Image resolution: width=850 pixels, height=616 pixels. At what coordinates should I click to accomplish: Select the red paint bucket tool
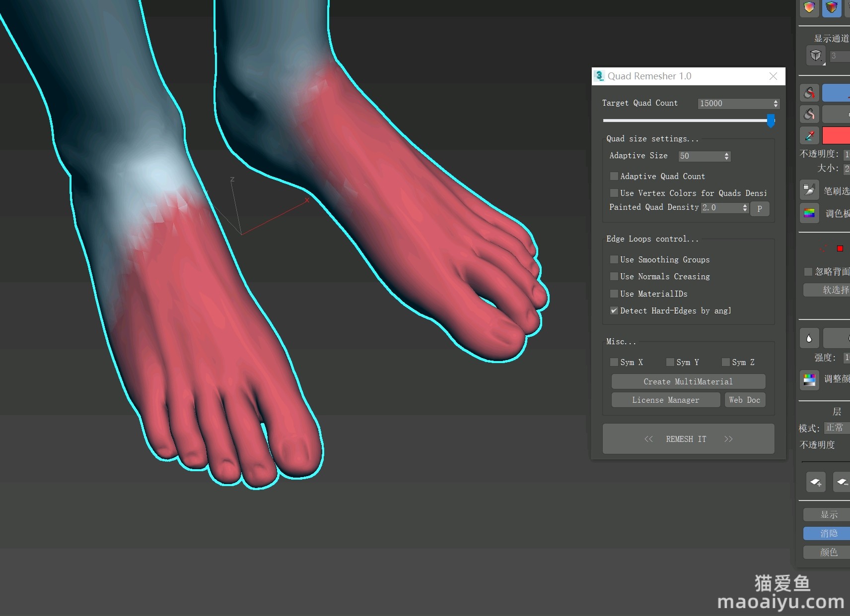point(809,93)
